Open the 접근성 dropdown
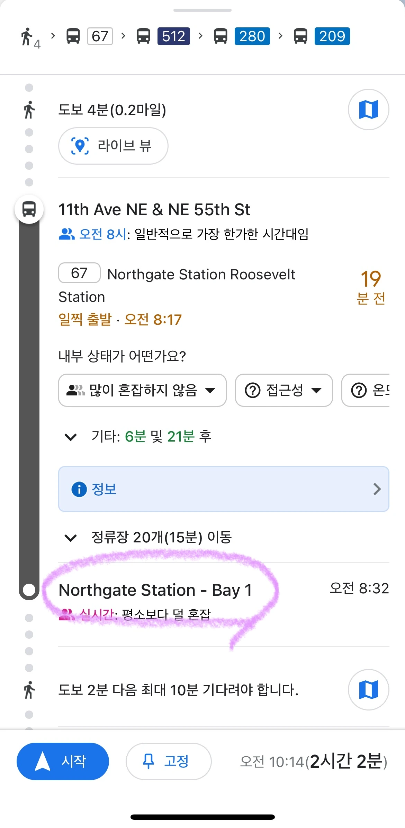Viewport: 405px width, 828px height. (283, 390)
